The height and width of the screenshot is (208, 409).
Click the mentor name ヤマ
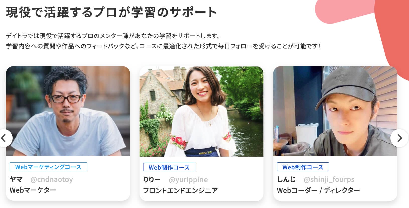click(x=16, y=179)
